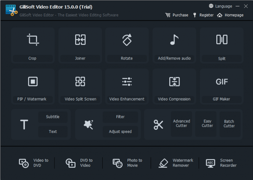Open the PIP / Watermark square icon
Viewport: 253px width, 180px height.
[x=33, y=82]
